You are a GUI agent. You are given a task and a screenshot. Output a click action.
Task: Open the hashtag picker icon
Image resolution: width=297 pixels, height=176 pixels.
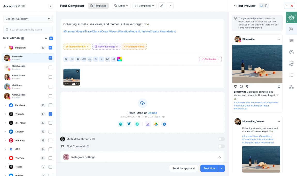pos(78,59)
